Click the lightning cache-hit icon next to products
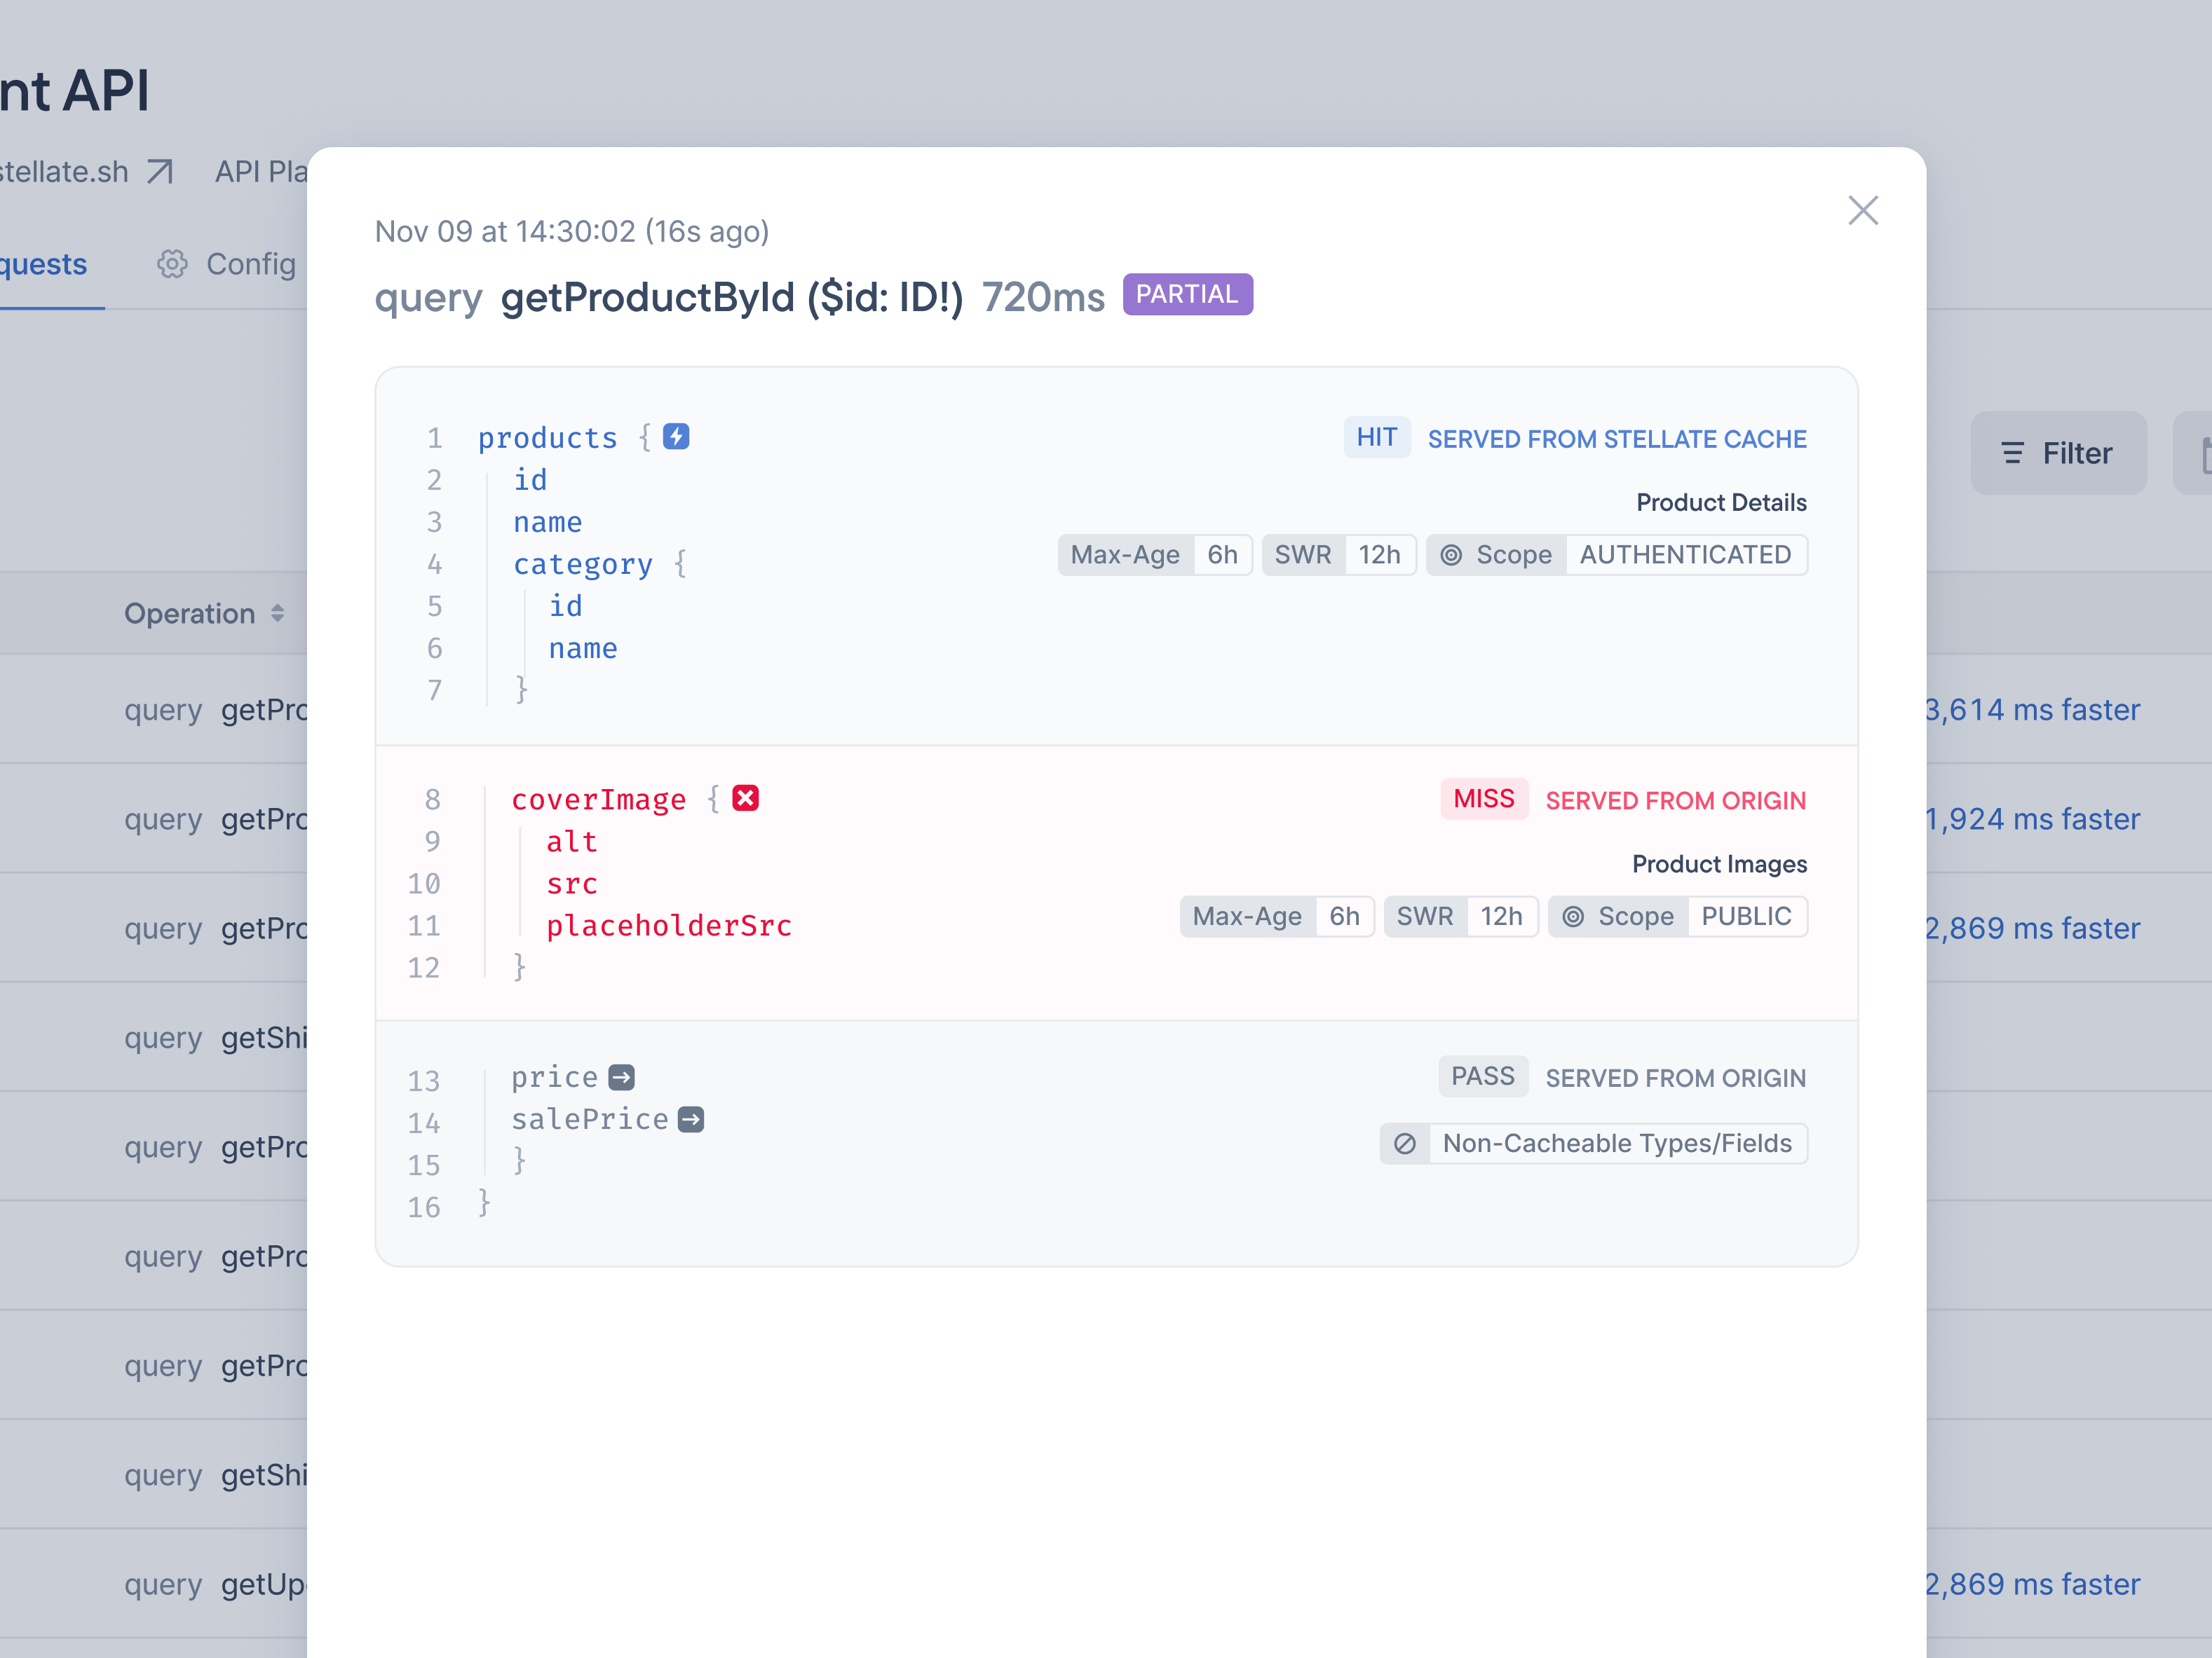This screenshot has width=2212, height=1658. [x=675, y=437]
